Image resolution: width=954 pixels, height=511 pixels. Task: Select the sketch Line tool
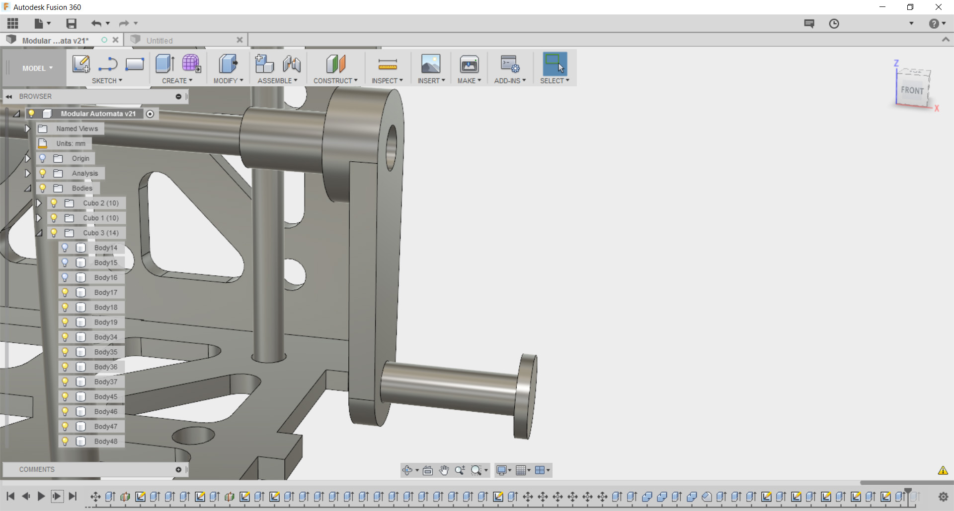tap(108, 64)
